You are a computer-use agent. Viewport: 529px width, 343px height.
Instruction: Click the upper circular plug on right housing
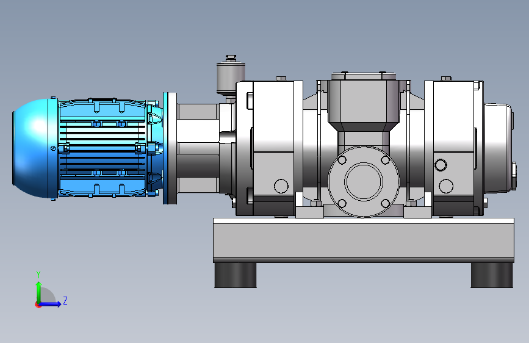click(441, 165)
